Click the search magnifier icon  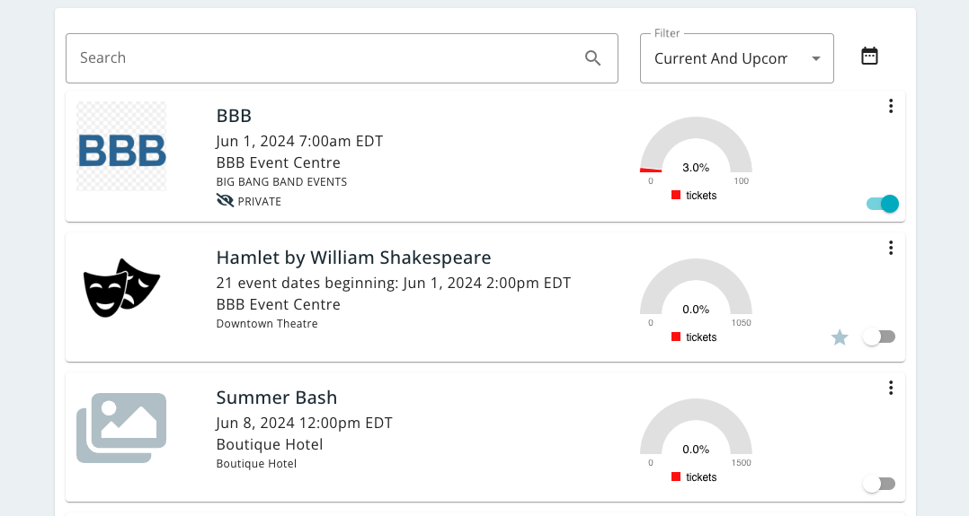coord(592,58)
